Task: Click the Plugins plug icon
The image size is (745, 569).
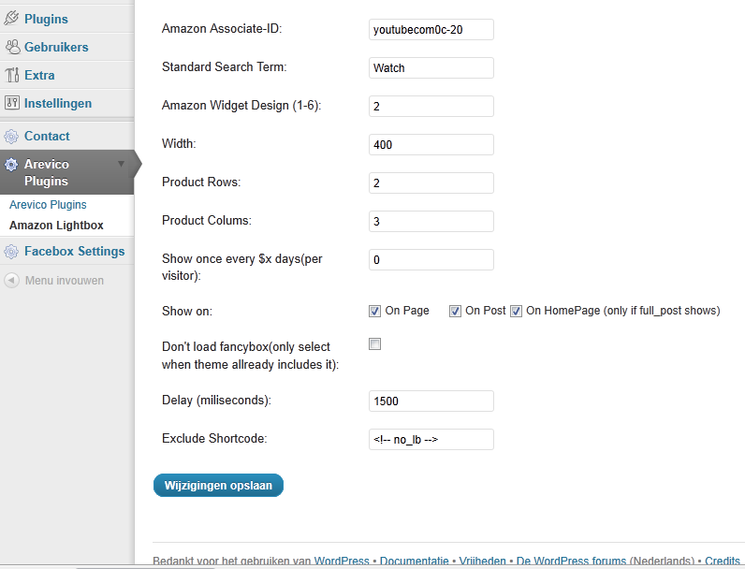Action: 11,19
